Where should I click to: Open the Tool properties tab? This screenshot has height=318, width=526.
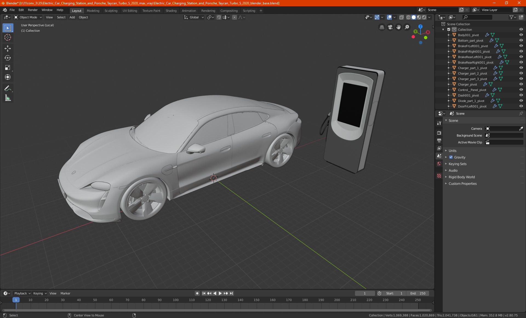tap(439, 123)
